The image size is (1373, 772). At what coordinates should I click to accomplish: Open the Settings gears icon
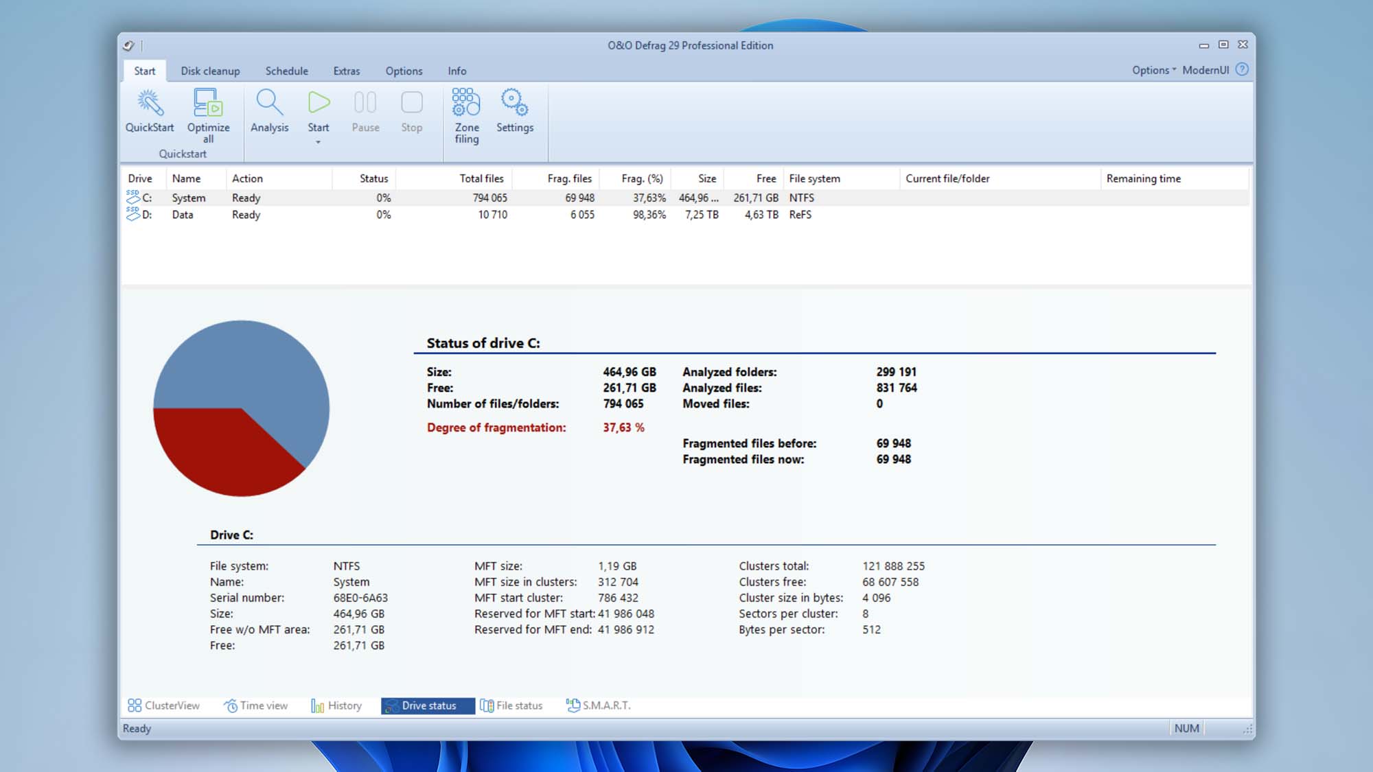514,102
